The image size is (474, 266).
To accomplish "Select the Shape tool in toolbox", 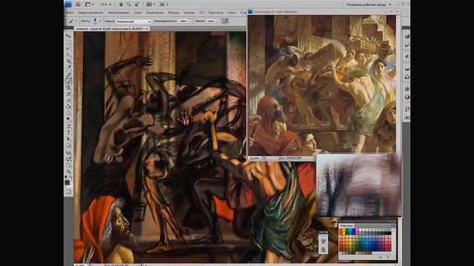I will [x=69, y=146].
